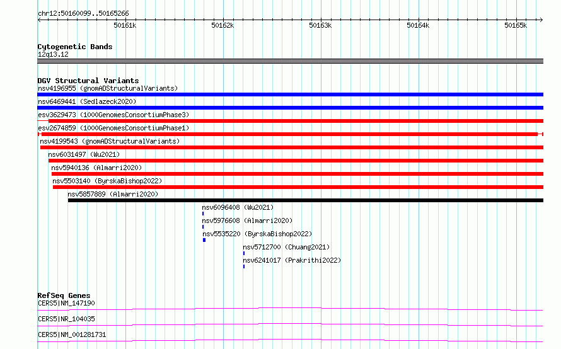Click the Cytogenetic Bands track title
The width and height of the screenshot is (561, 349).
75,47
